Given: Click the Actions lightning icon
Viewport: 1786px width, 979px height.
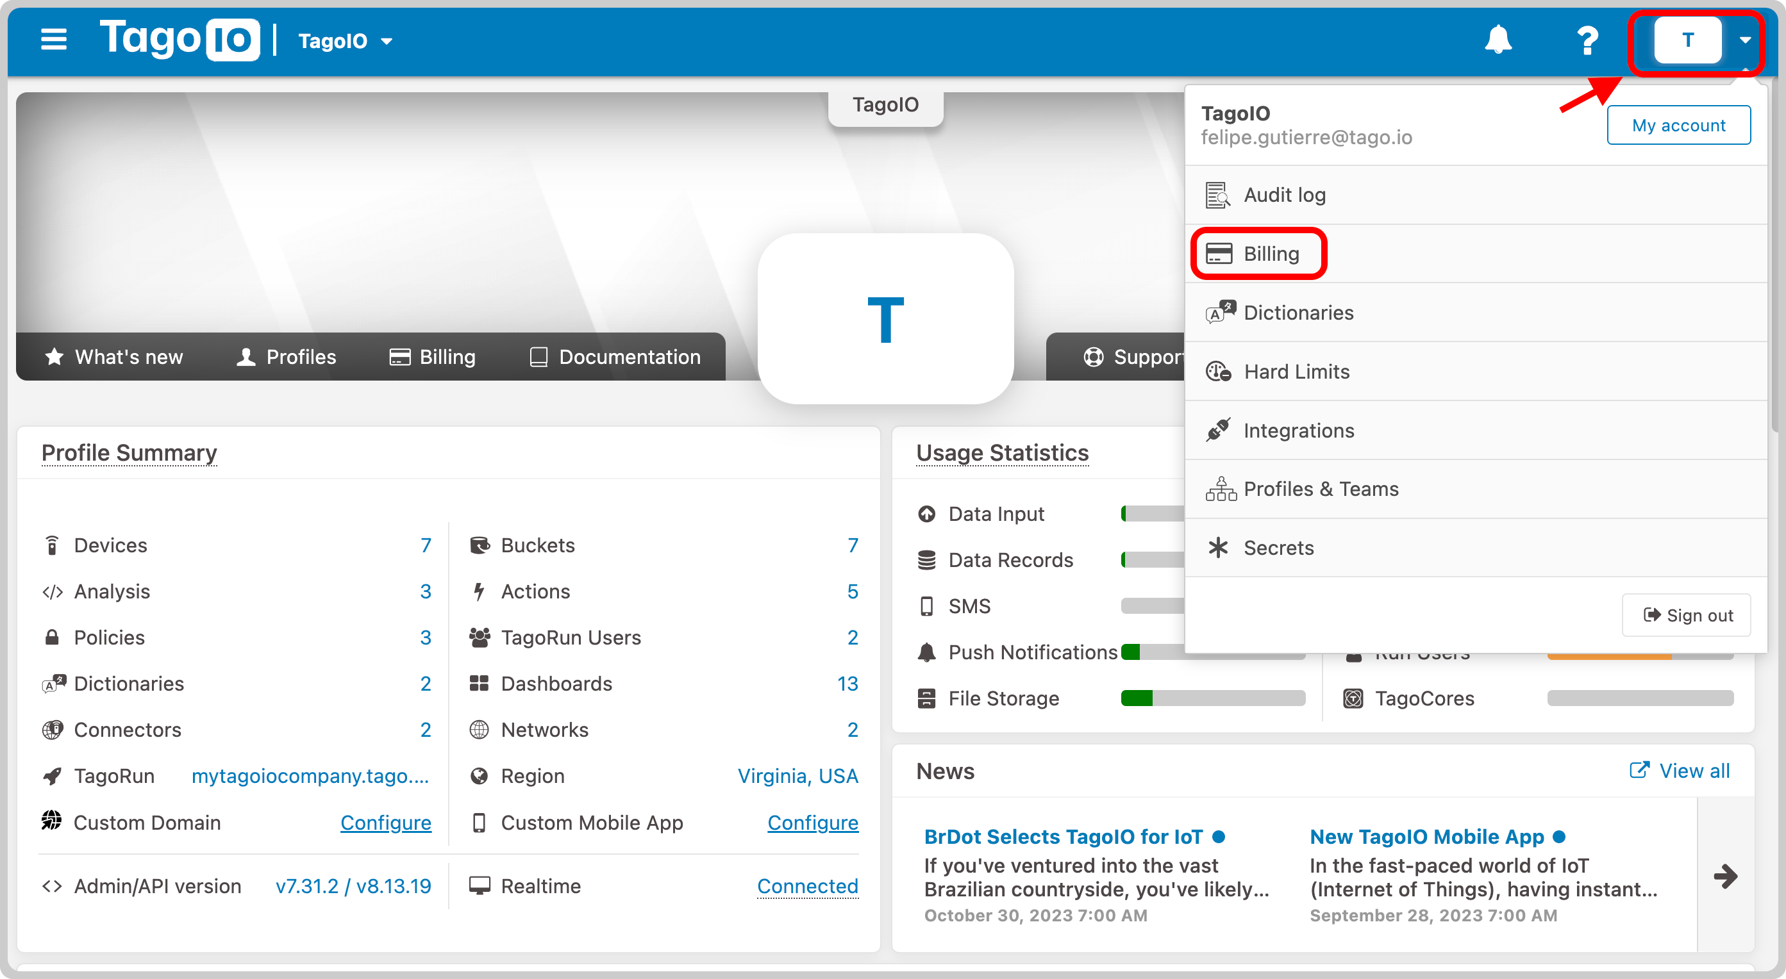Looking at the screenshot, I should coord(478,592).
